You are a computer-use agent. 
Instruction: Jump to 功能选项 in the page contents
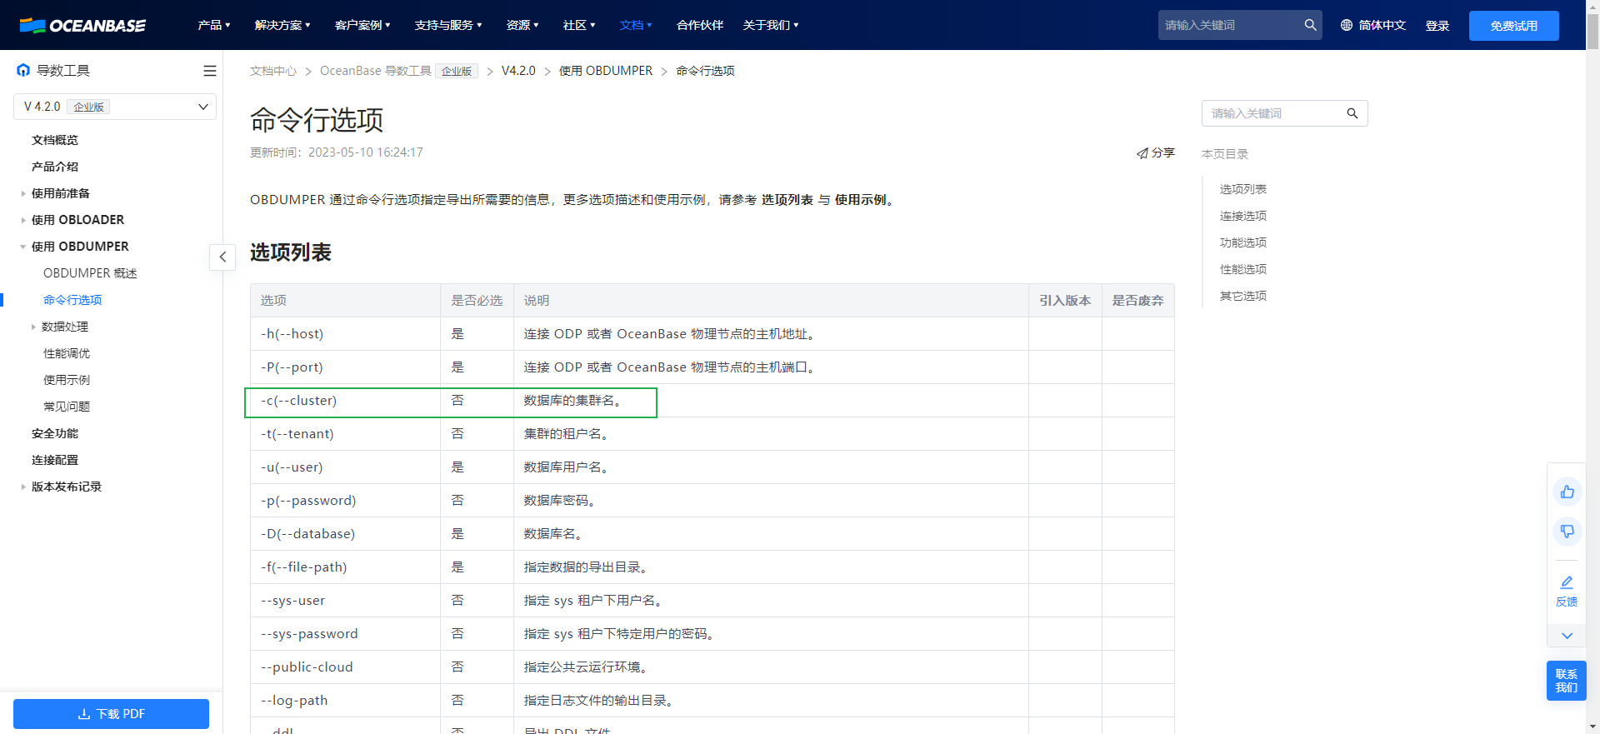(1243, 242)
